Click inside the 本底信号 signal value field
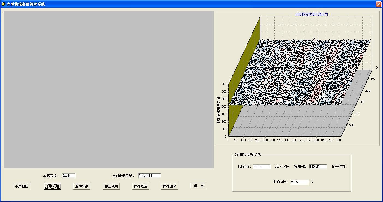Image resolution: width=383 pixels, height=202 pixels. (68, 176)
